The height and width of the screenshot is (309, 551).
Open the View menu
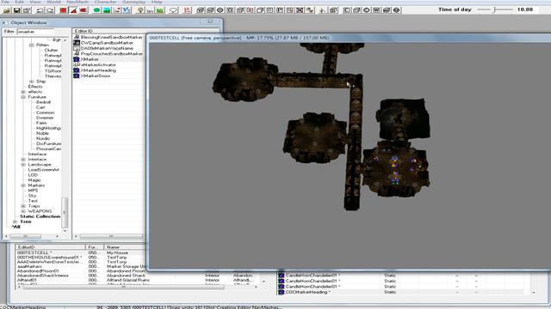(35, 2)
